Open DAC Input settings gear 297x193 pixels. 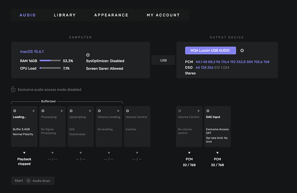coord(208,111)
